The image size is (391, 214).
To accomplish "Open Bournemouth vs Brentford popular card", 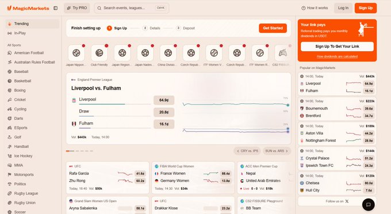I will tap(337, 108).
